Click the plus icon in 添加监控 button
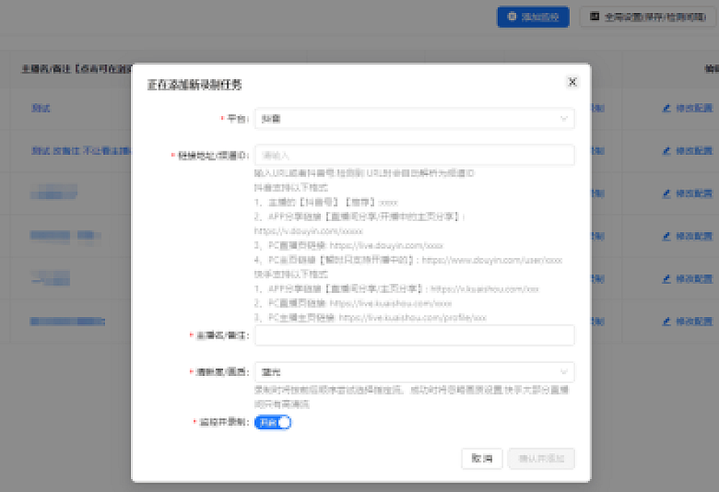 [511, 16]
